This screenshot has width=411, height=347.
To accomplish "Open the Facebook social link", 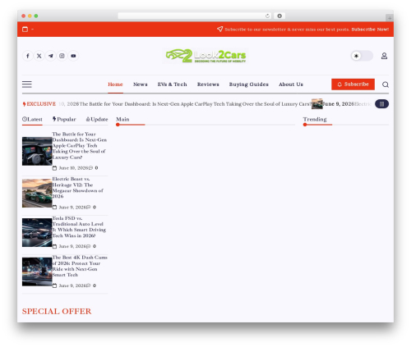I will [x=28, y=56].
